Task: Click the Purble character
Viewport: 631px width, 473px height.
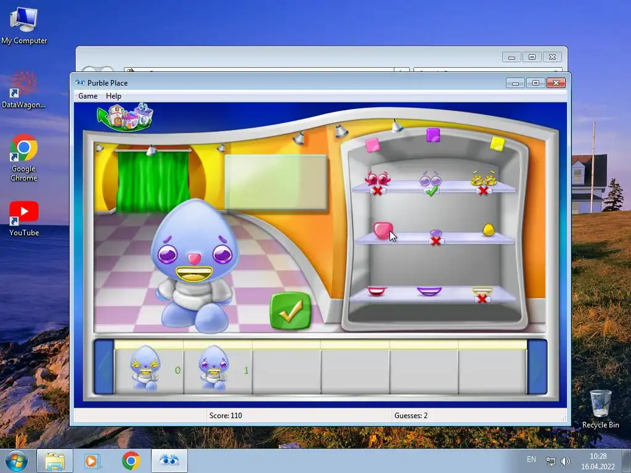Action: [x=195, y=266]
